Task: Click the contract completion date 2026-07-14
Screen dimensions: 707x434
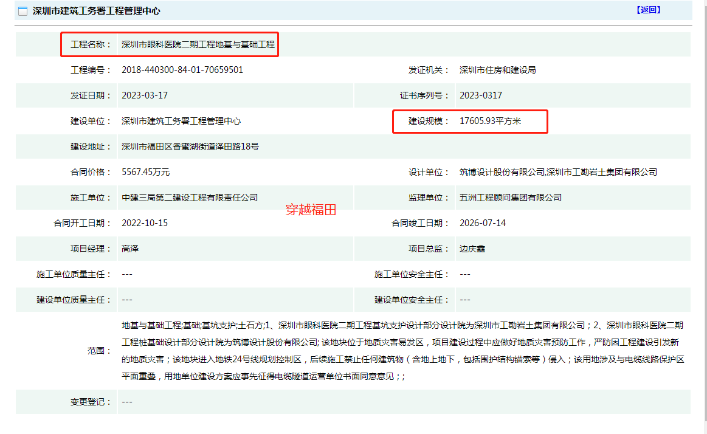Action: coord(483,223)
